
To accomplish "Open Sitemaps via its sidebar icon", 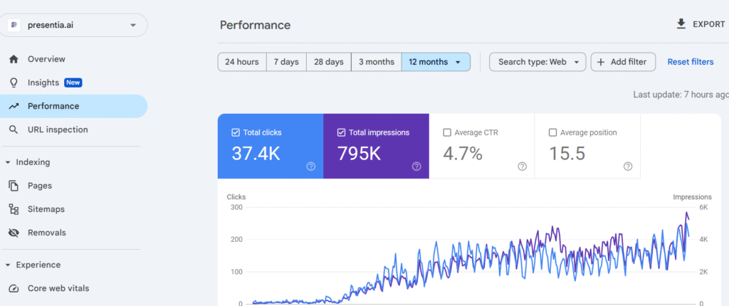I will [x=14, y=209].
